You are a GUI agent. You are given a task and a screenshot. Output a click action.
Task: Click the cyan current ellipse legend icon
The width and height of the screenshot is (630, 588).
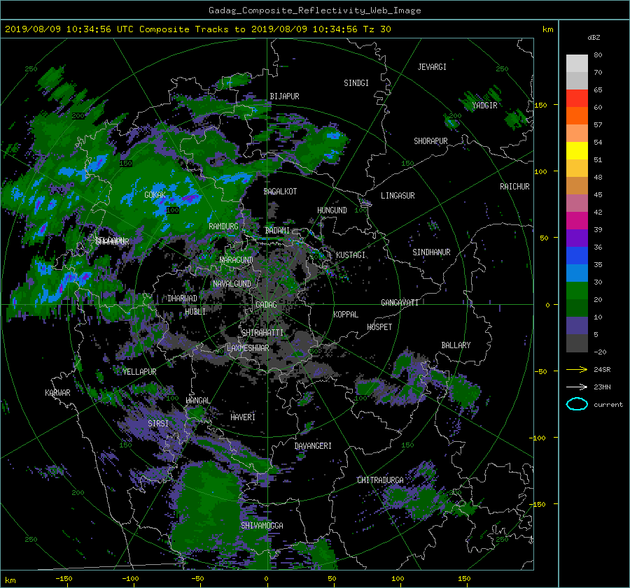point(577,404)
